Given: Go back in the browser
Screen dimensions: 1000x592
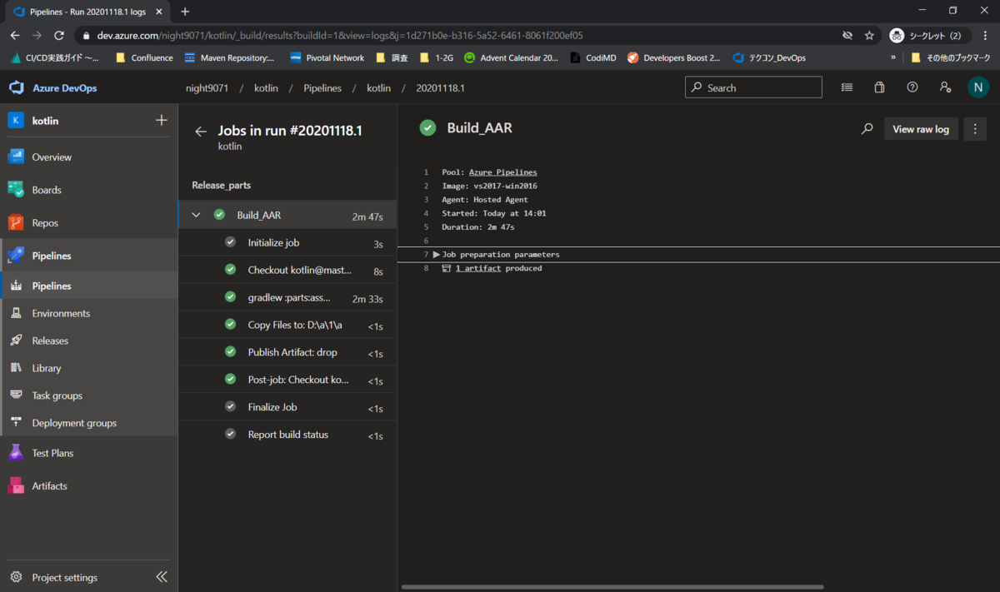Looking at the screenshot, I should point(15,36).
